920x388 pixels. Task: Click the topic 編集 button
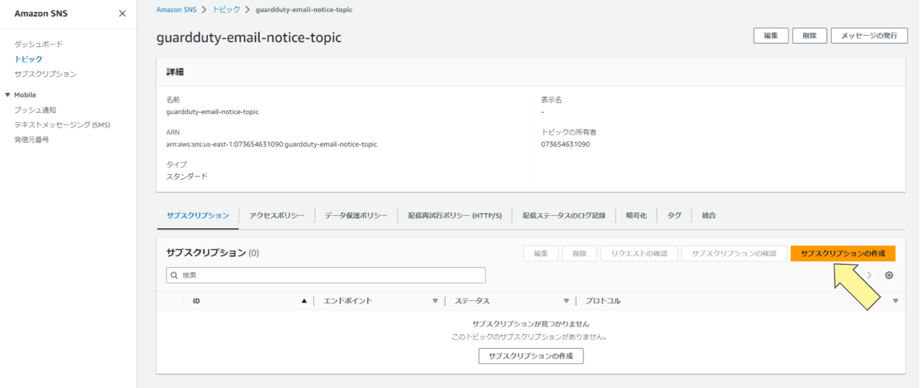(771, 36)
